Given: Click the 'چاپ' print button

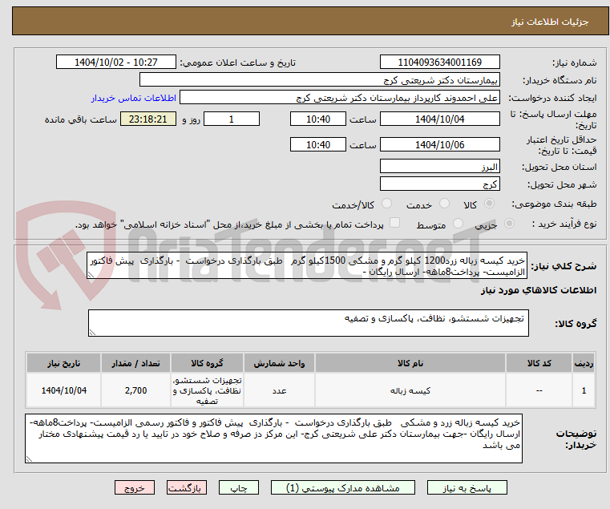Looking at the screenshot, I should [x=239, y=487].
